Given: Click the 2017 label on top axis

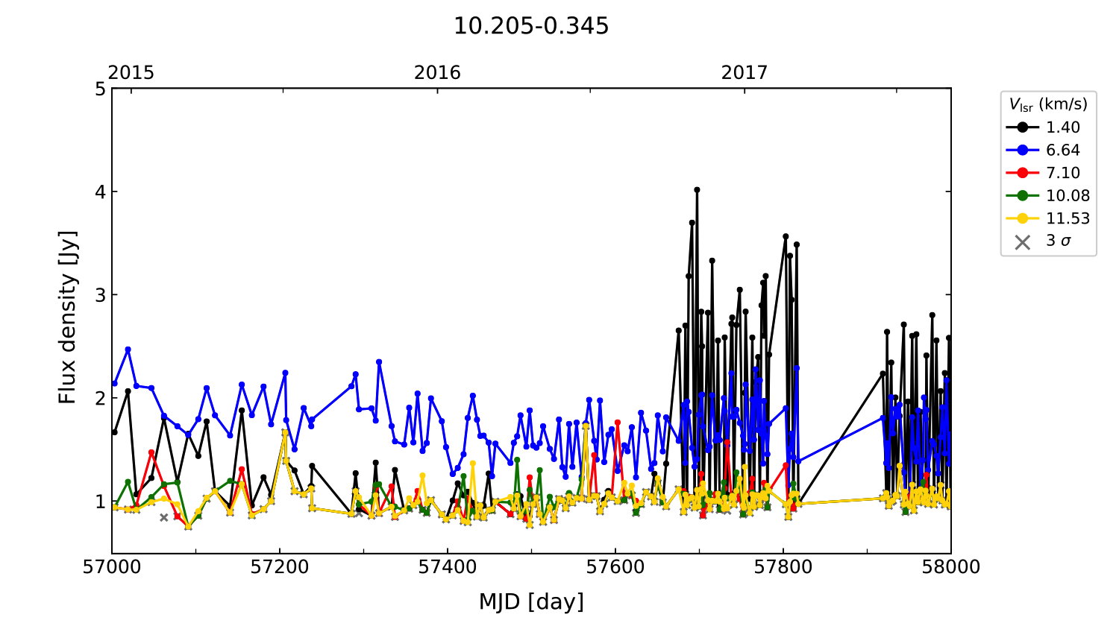Looking at the screenshot, I should [x=744, y=72].
